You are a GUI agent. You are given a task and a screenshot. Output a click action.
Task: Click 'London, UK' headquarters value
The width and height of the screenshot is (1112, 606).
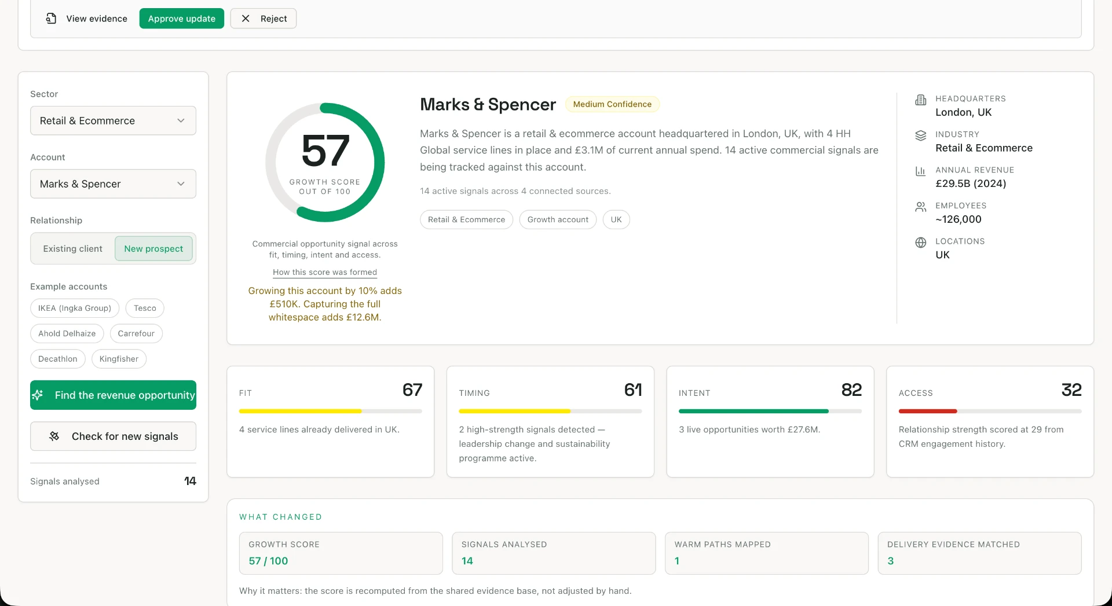point(963,112)
